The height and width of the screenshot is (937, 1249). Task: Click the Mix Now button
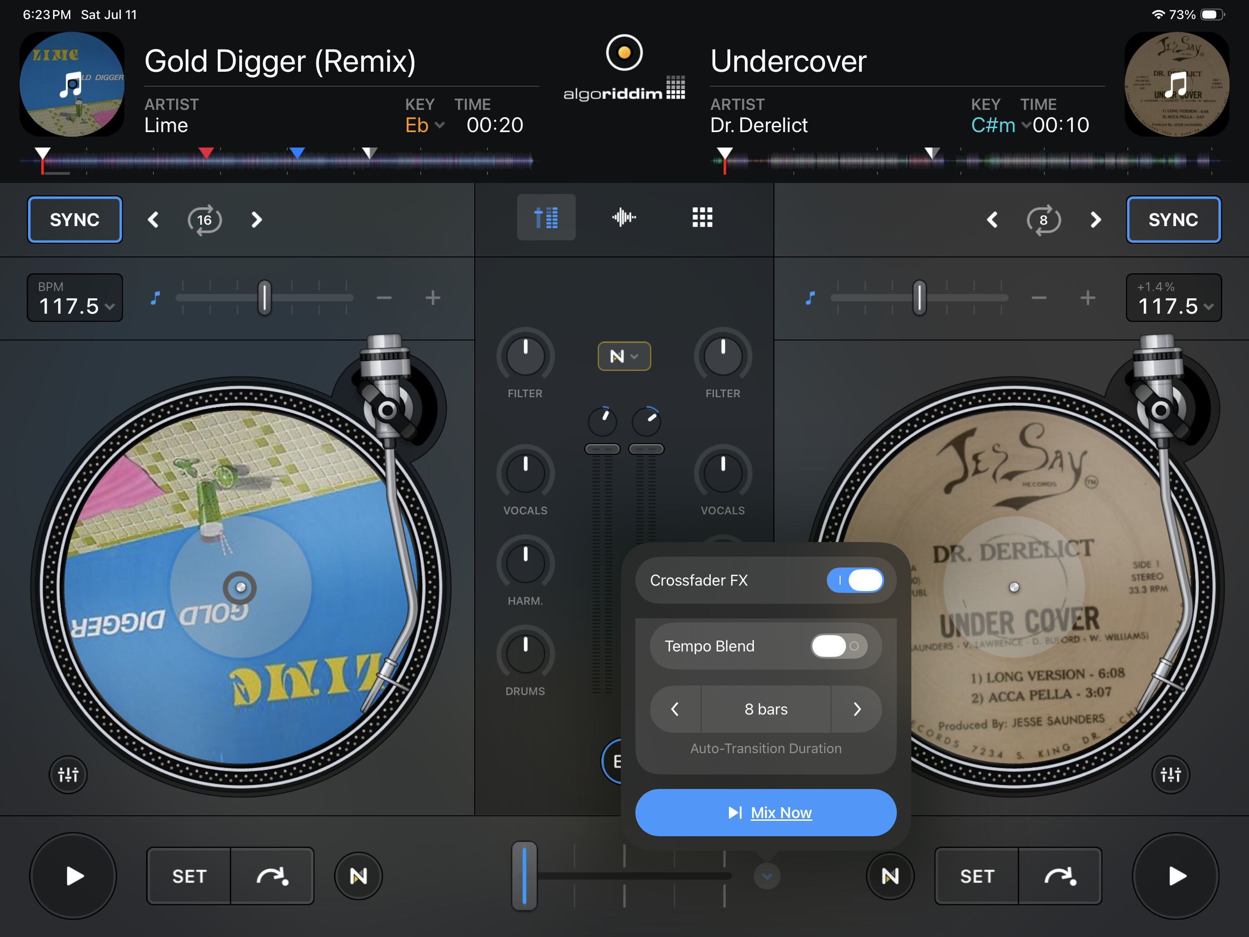pyautogui.click(x=766, y=812)
